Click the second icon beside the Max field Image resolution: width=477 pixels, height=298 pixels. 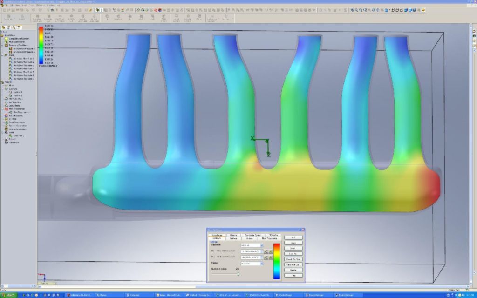[x=270, y=257]
